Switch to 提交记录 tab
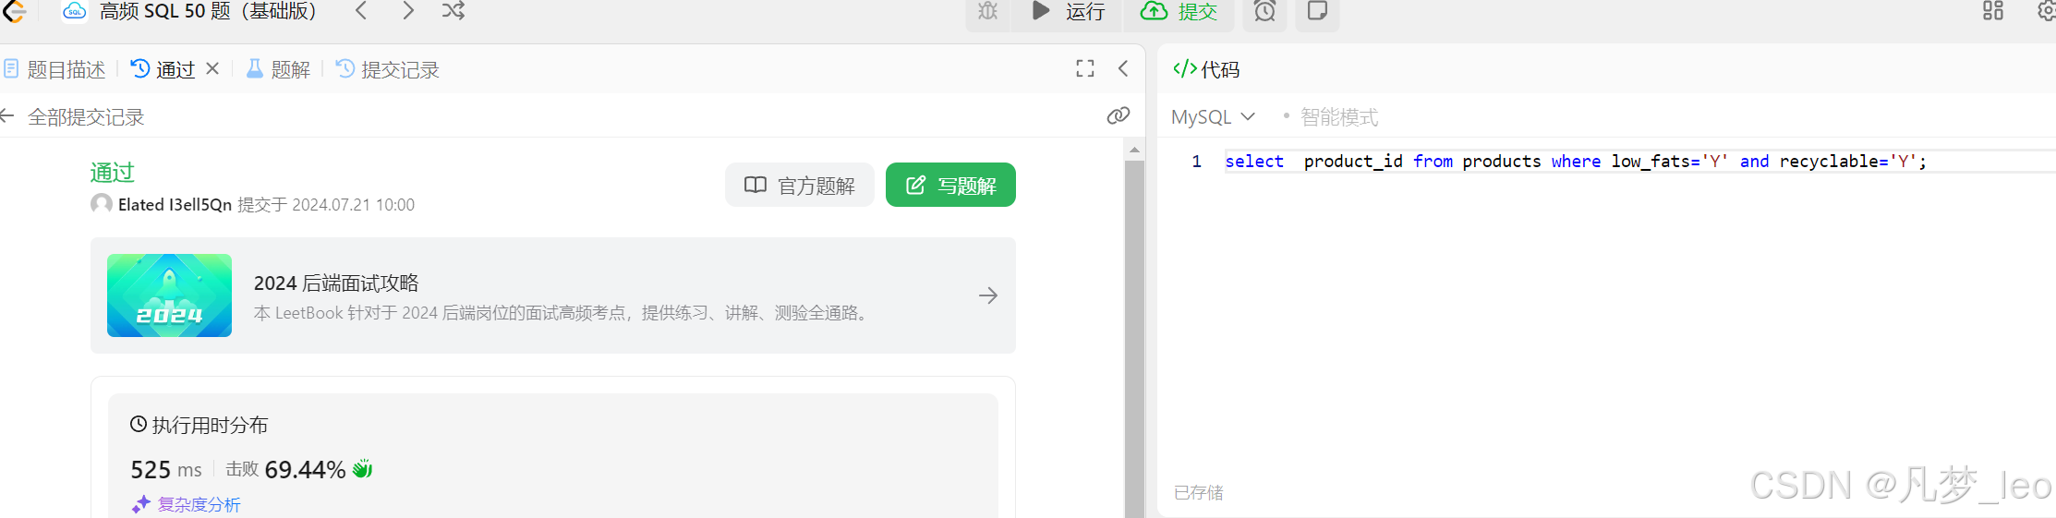This screenshot has width=2056, height=518. click(387, 69)
